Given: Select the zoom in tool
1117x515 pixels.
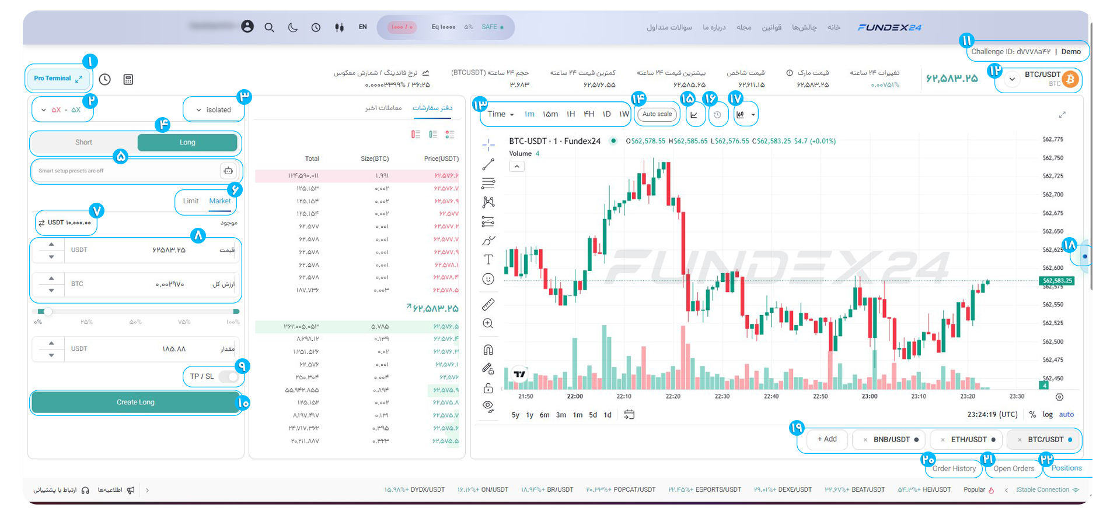Looking at the screenshot, I should point(488,323).
